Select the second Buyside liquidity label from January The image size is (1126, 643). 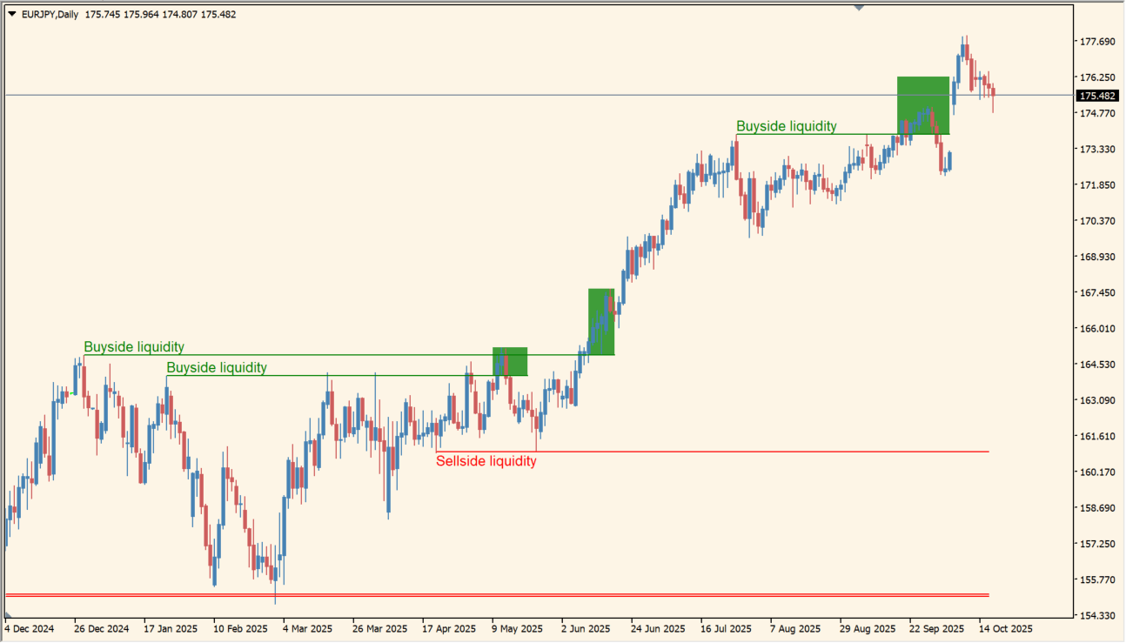217,368
